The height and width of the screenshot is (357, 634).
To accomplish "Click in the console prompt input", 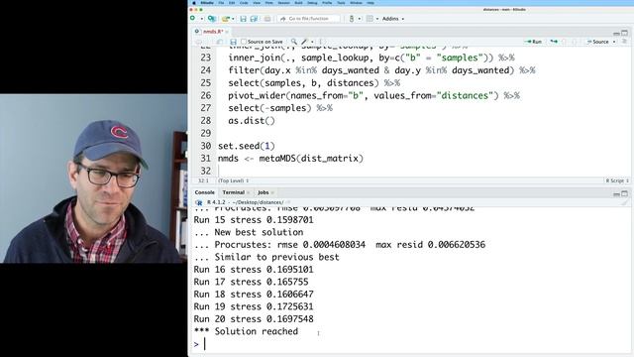I will [412, 344].
